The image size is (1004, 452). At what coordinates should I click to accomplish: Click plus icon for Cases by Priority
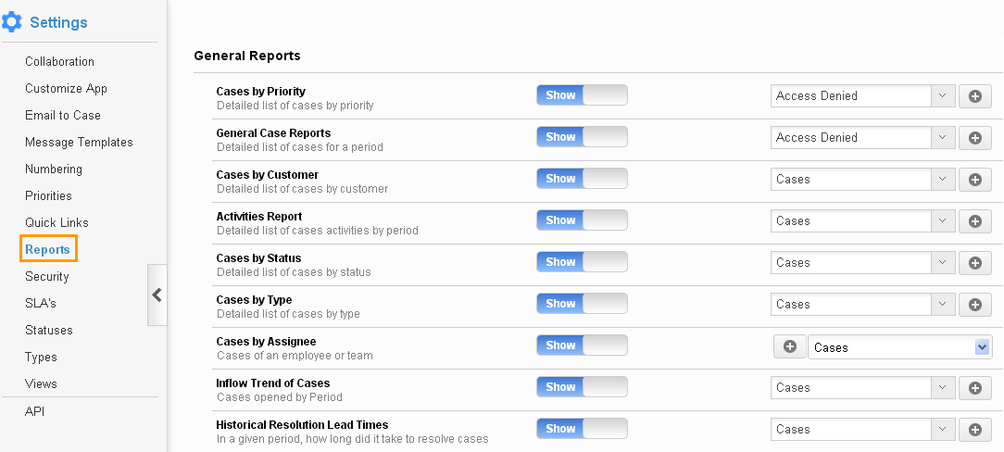[x=974, y=96]
